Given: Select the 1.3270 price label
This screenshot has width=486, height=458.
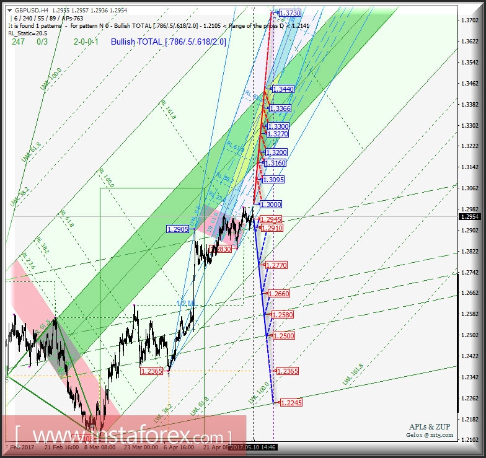Looking at the screenshot, I should pyautogui.click(x=278, y=134).
